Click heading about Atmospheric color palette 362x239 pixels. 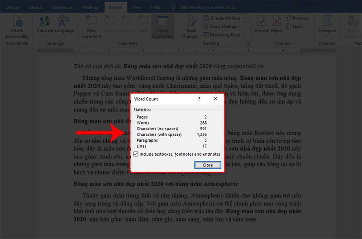pos(156,184)
